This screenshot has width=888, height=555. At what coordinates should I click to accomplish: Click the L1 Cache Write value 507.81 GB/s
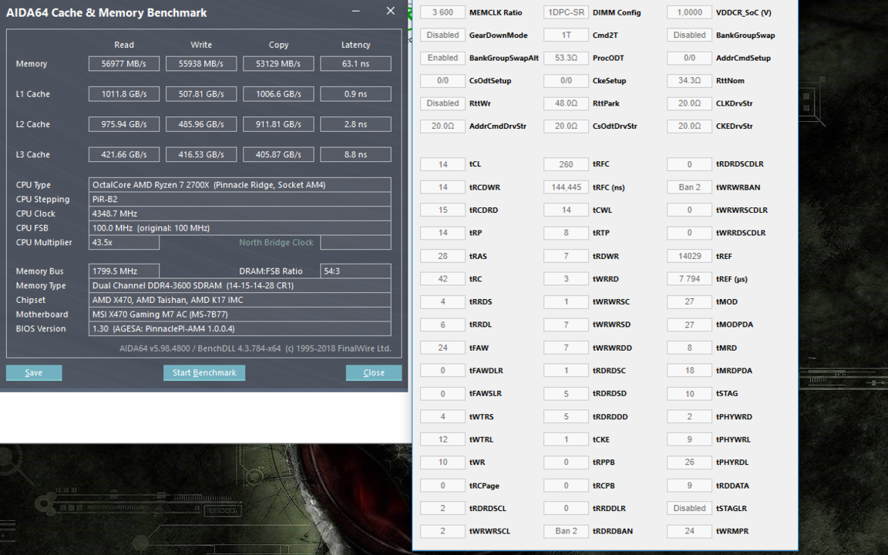[x=201, y=94]
